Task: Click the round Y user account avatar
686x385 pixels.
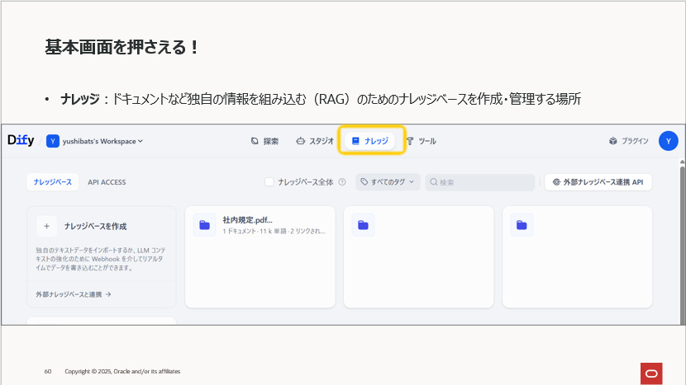Action: (x=668, y=141)
